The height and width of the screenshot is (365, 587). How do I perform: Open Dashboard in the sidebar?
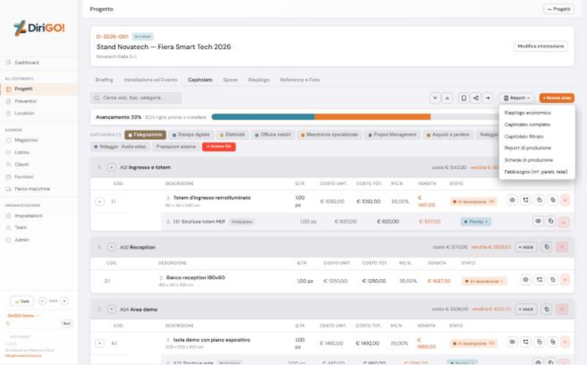coord(39,62)
